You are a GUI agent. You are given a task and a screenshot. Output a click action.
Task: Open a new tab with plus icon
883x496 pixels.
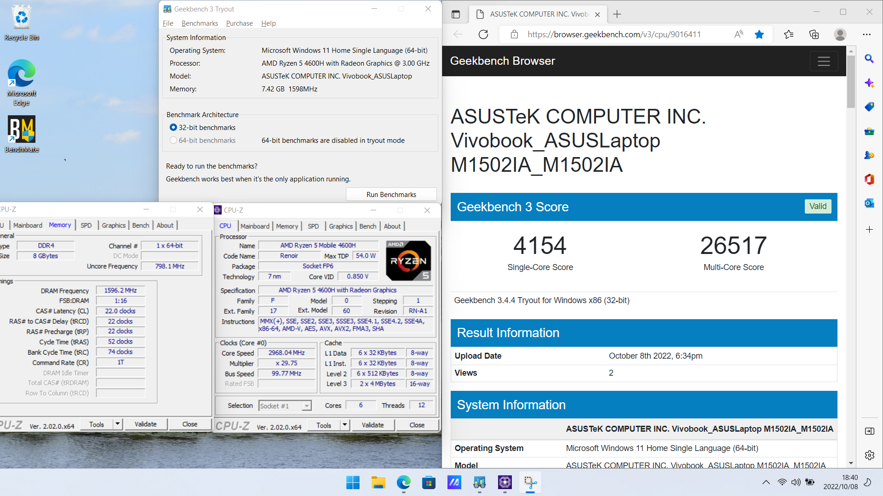[x=617, y=14]
